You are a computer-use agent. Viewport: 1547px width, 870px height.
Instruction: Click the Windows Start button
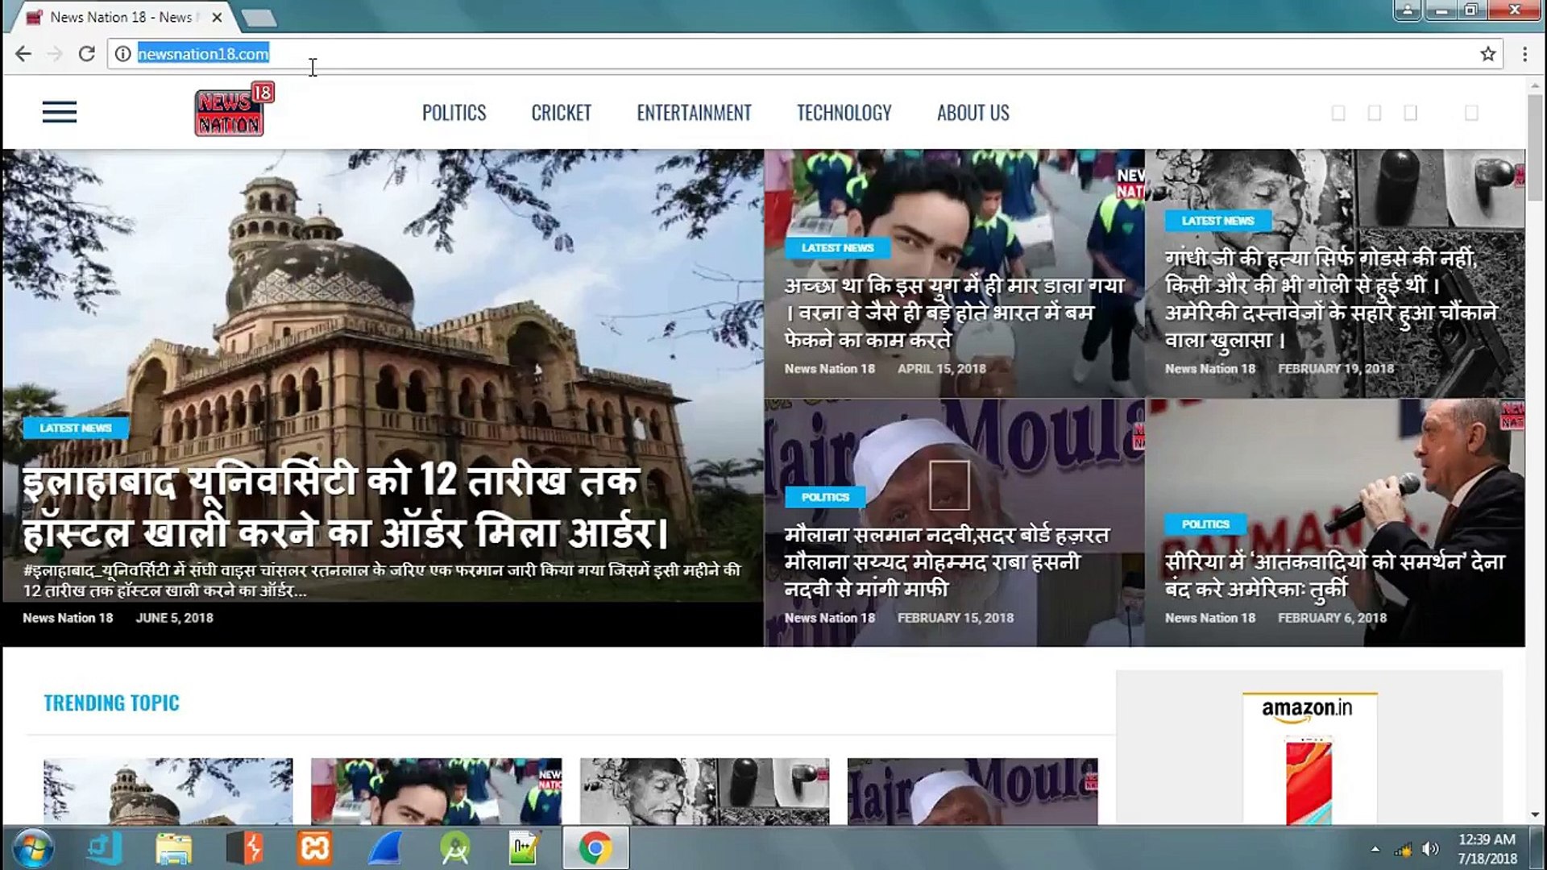coord(33,848)
